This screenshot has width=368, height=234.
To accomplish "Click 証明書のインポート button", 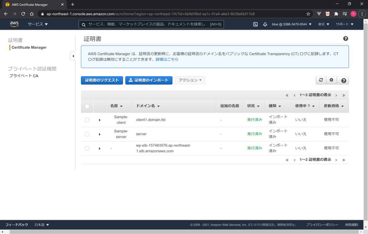I will tap(149, 80).
